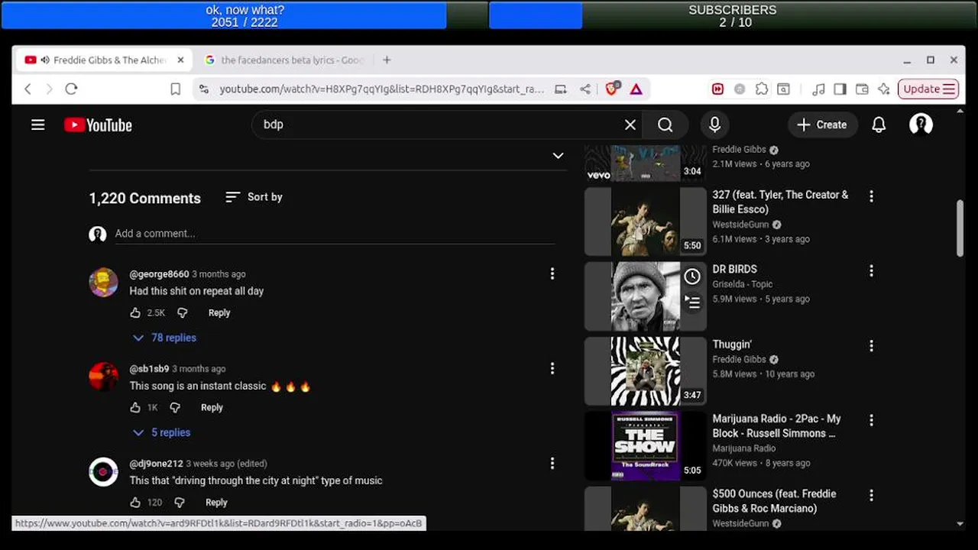Reply to @george8660's comment
This screenshot has height=550, width=978.
[219, 312]
